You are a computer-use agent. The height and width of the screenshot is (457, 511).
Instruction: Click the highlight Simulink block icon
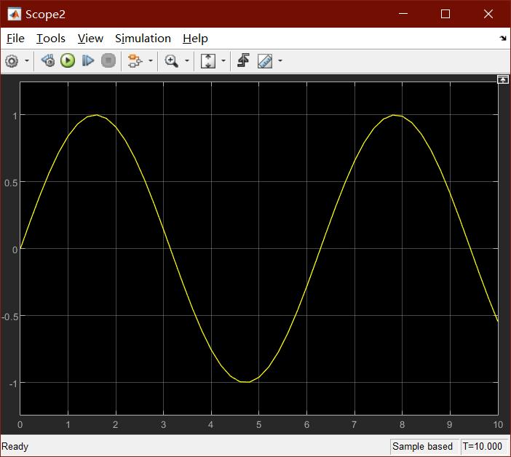click(135, 61)
